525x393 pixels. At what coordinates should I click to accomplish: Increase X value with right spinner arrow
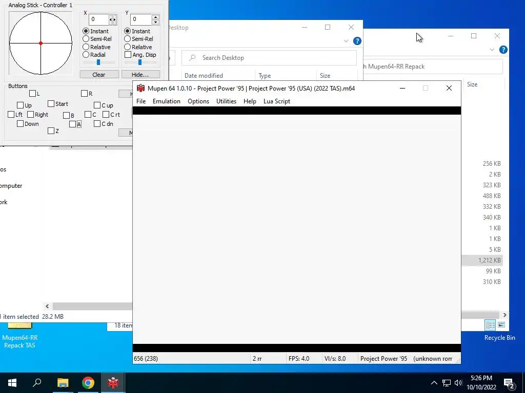click(114, 20)
